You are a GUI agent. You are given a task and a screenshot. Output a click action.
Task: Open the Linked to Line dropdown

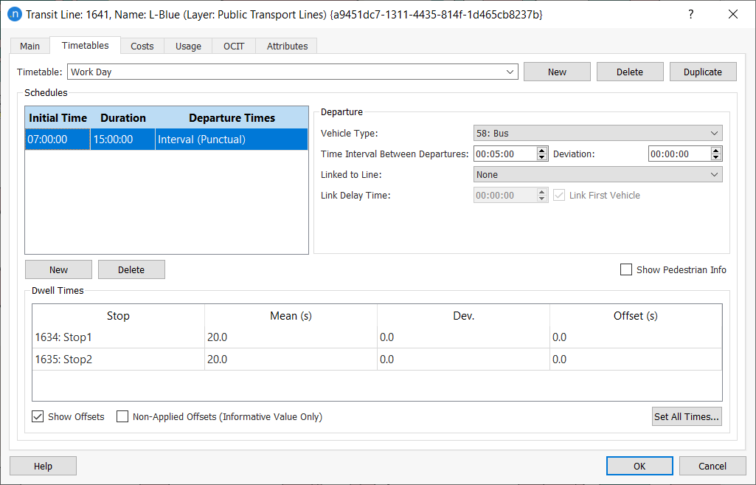click(x=597, y=175)
